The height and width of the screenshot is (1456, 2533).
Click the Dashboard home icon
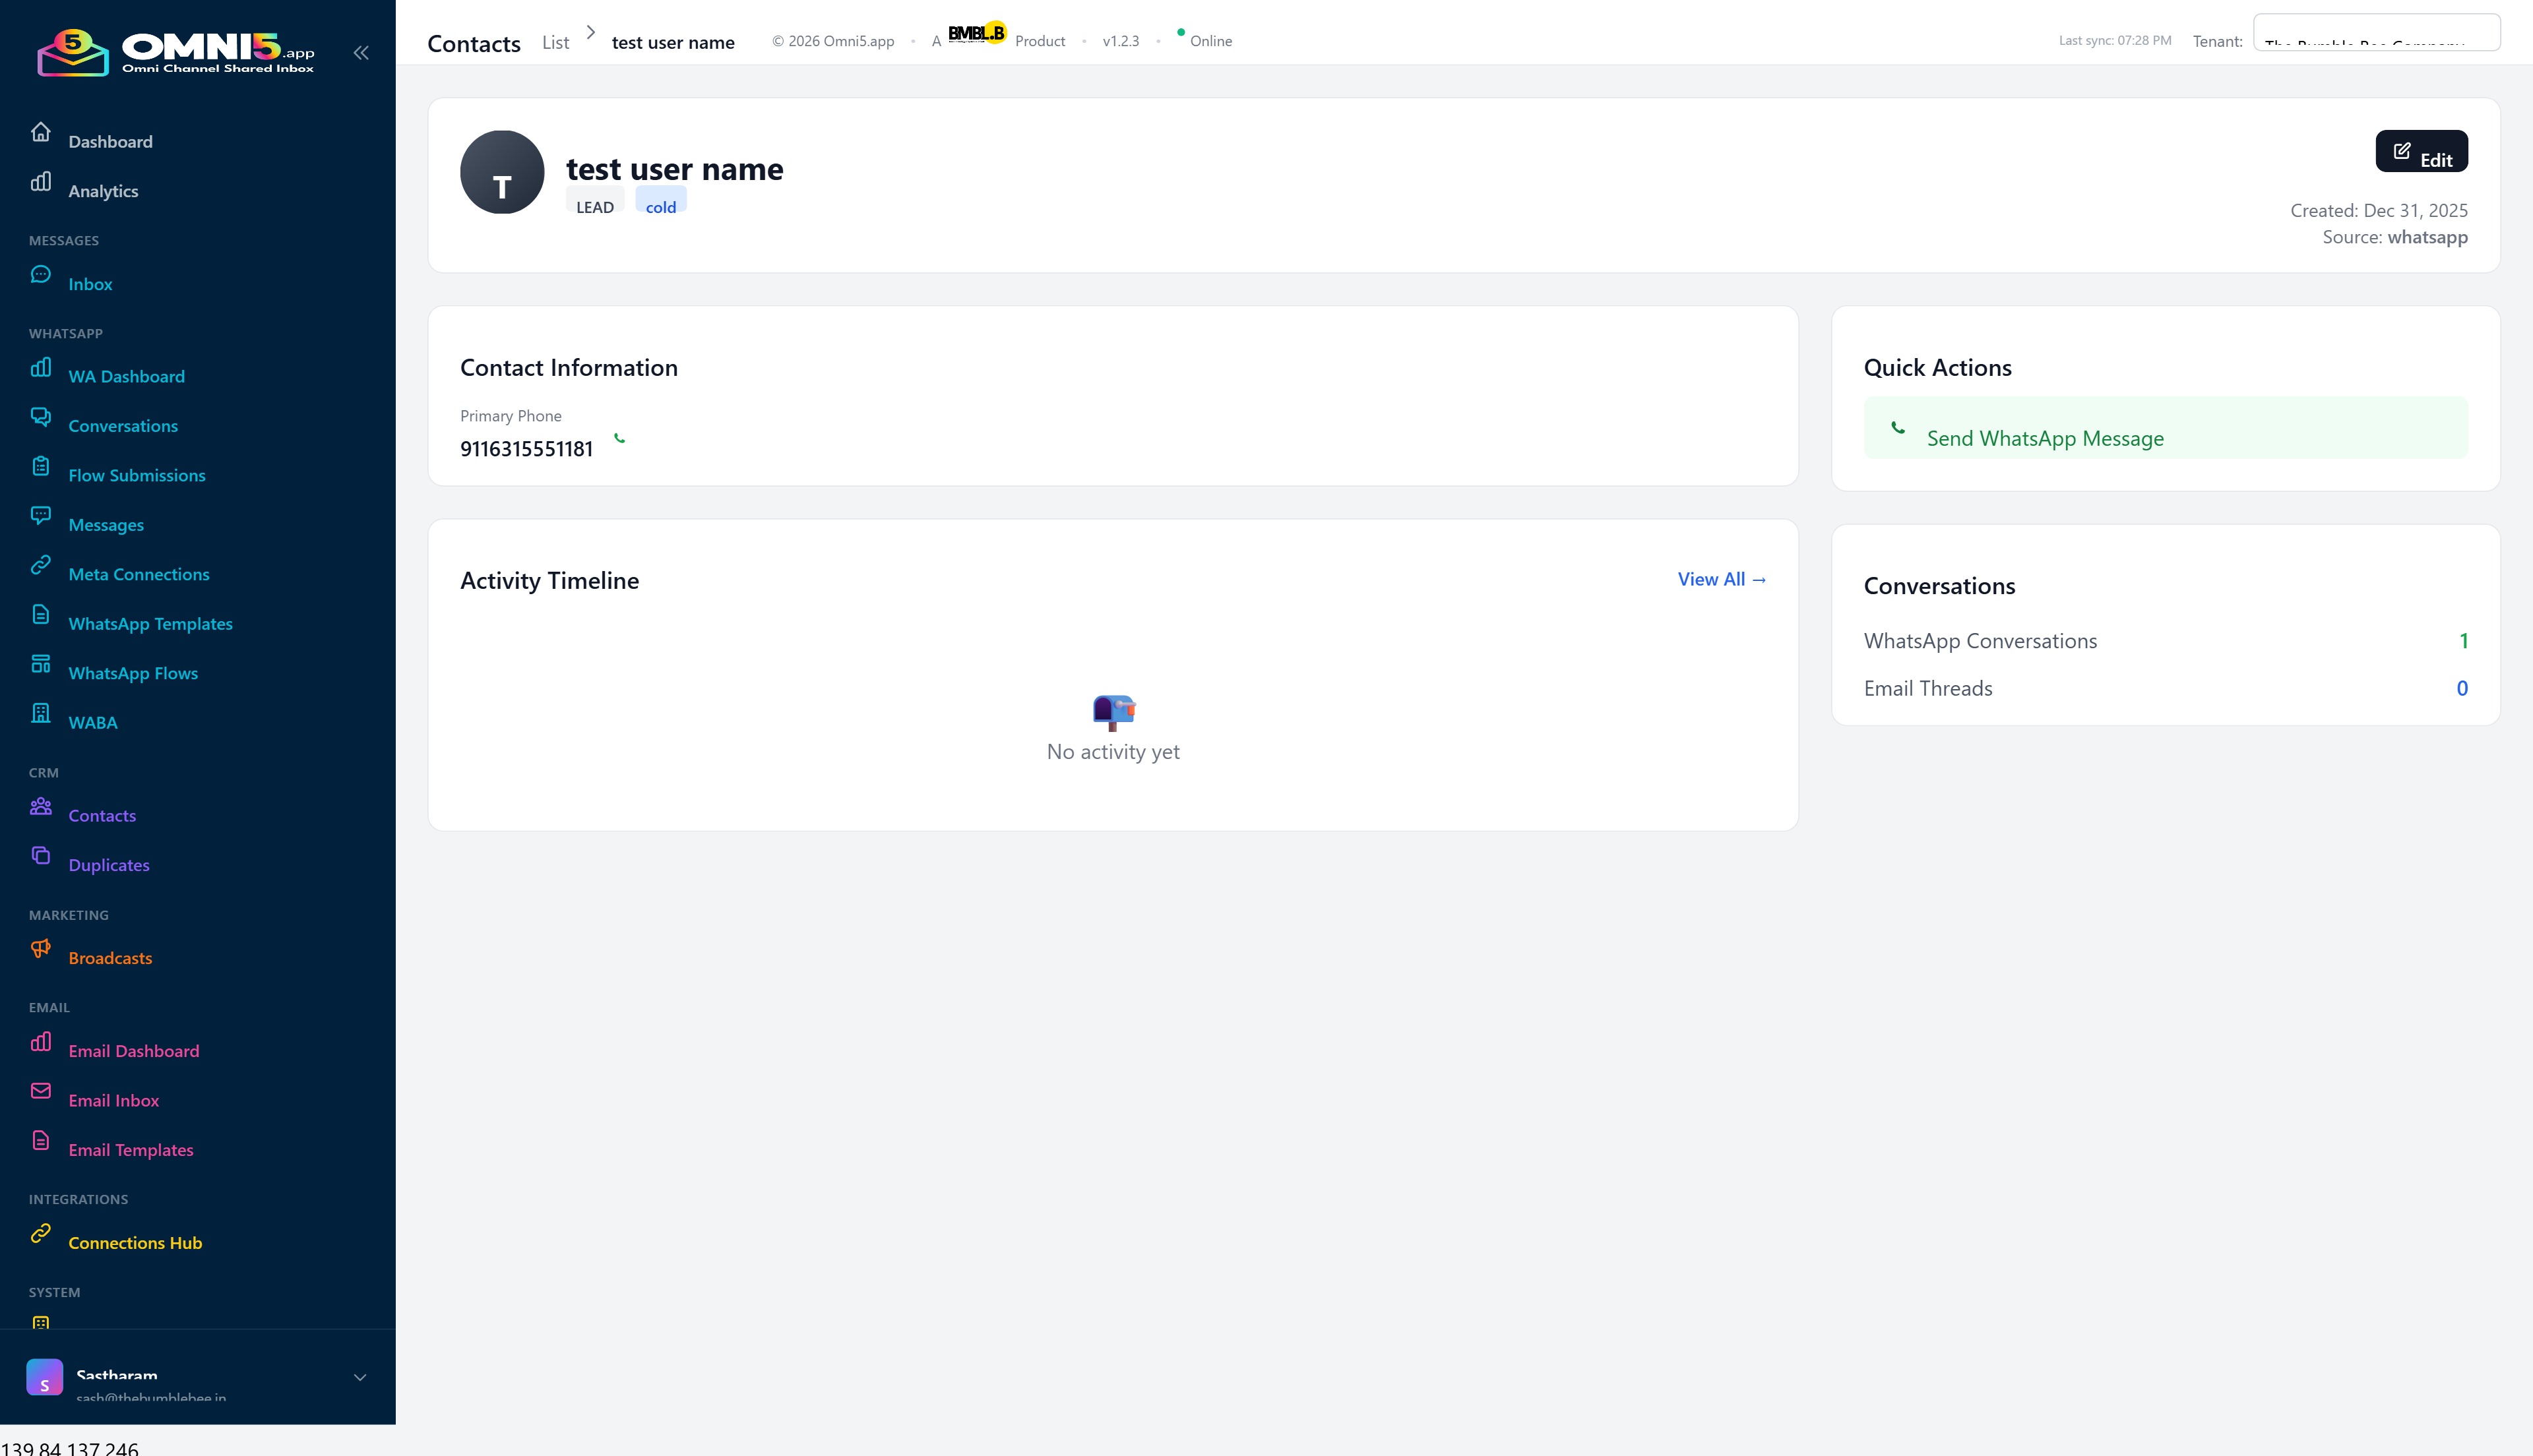41,132
